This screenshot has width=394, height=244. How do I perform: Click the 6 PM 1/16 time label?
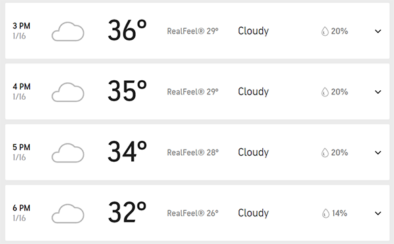point(22,213)
